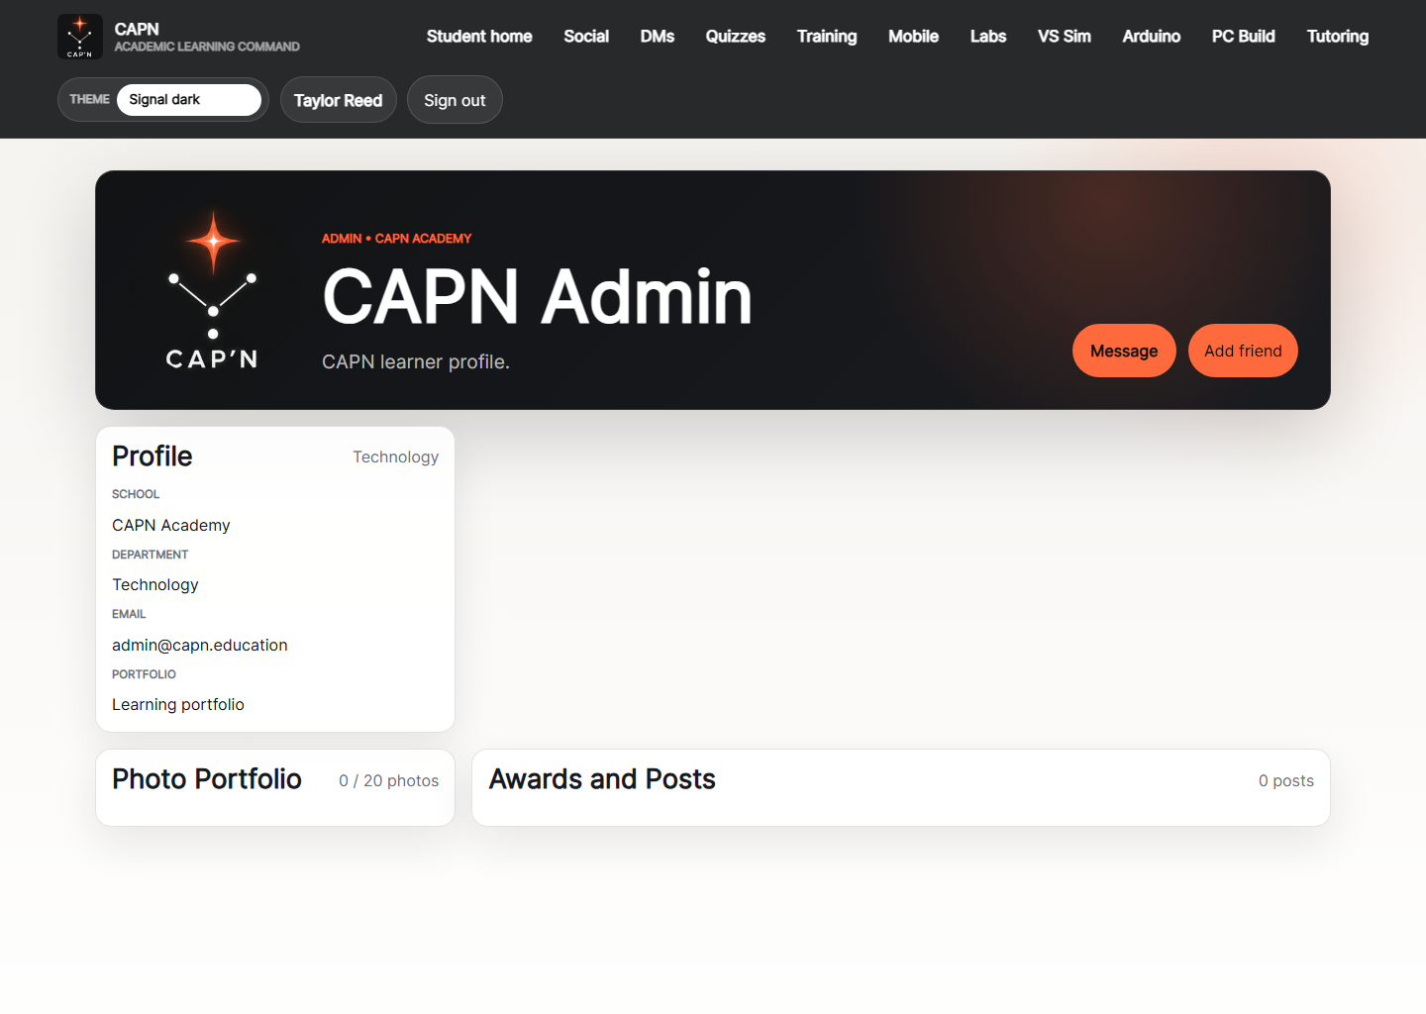Select the Technology department value

[x=155, y=584]
